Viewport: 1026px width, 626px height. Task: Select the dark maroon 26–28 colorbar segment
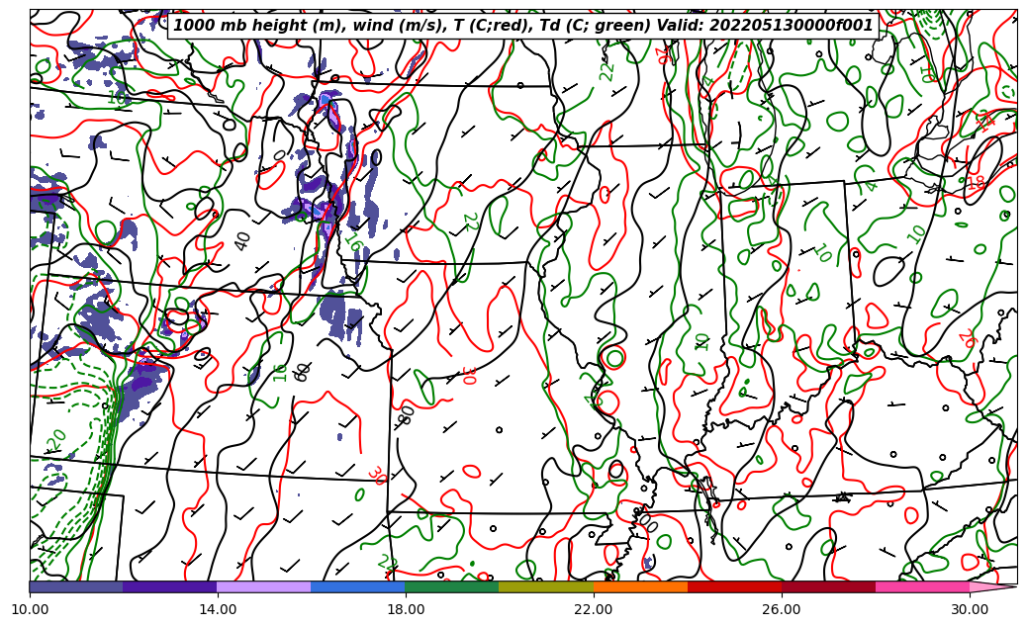tap(828, 587)
